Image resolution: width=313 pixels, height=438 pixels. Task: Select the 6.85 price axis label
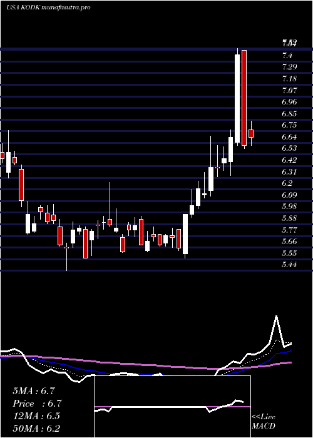pos(289,114)
